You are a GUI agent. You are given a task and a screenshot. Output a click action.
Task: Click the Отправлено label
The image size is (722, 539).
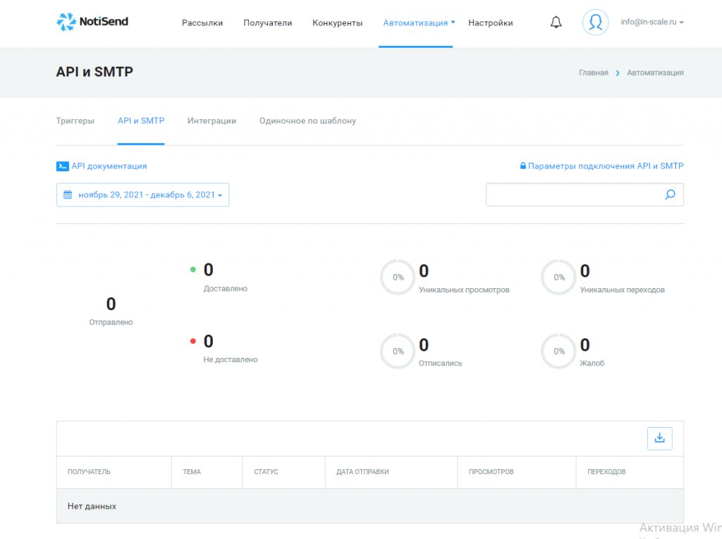[x=111, y=322]
